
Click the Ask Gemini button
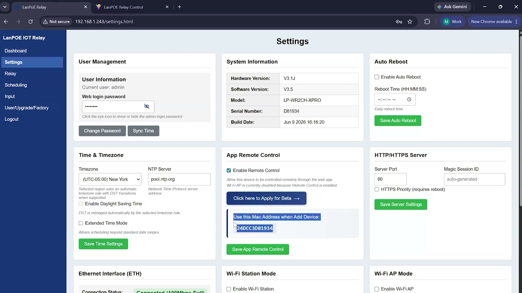(452, 7)
